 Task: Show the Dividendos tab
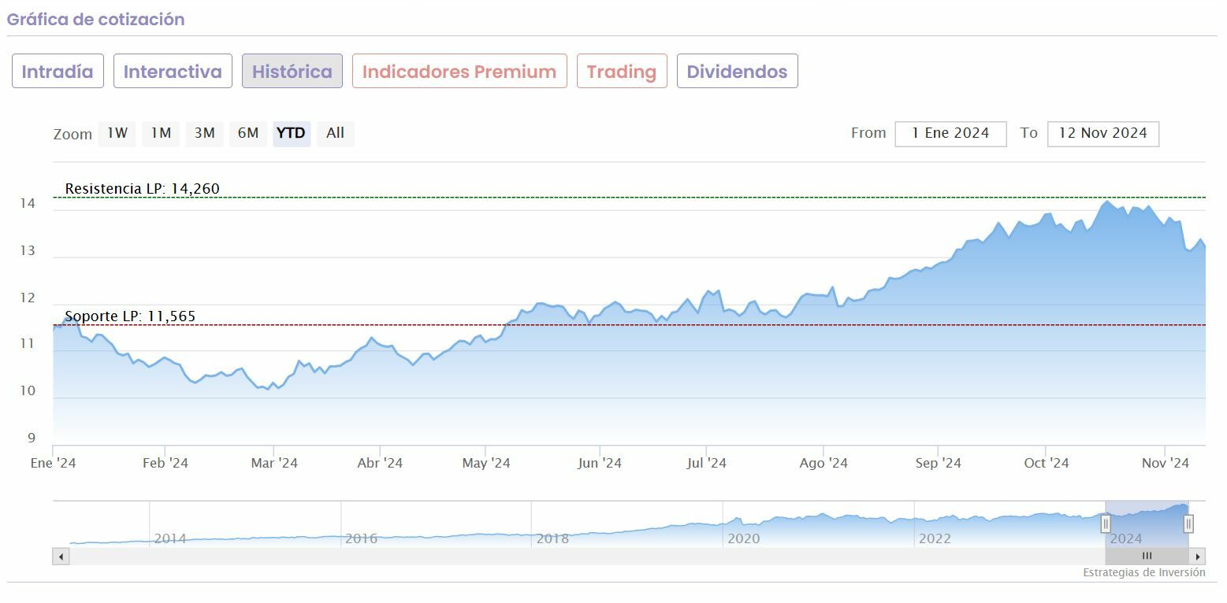[737, 72]
